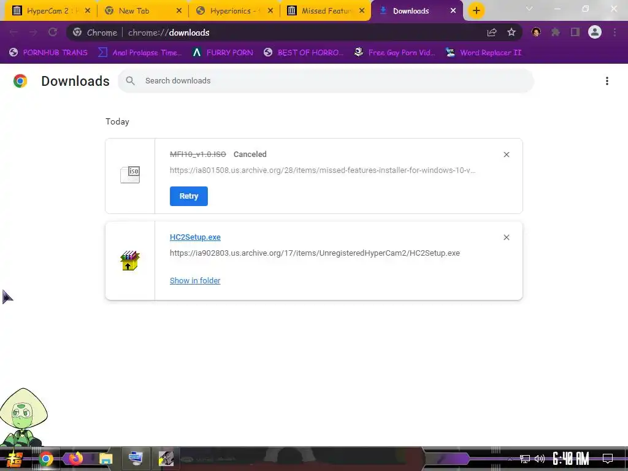Remove the MFI10_v1.0.ISO entry from list
This screenshot has height=471, width=628.
[506, 155]
